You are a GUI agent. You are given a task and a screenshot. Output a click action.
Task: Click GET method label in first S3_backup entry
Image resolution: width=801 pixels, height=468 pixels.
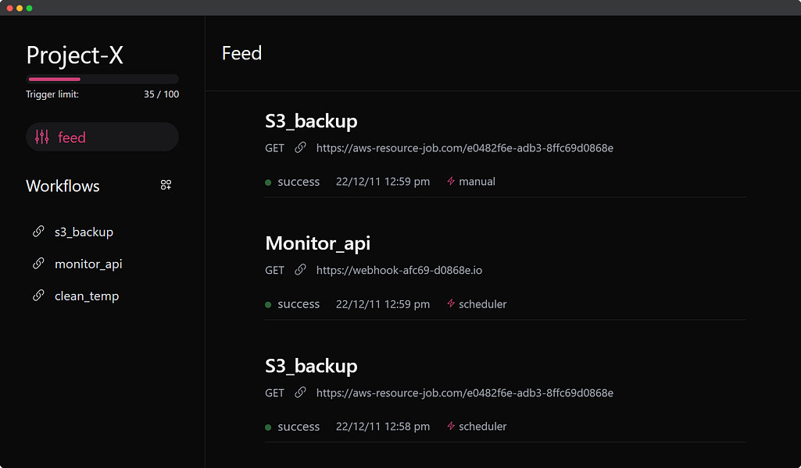(274, 148)
